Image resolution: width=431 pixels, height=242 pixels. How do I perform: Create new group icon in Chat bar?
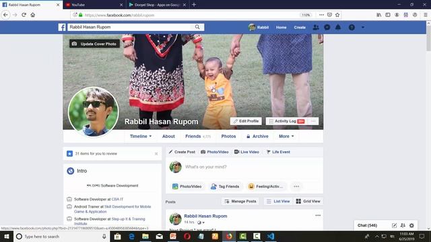click(403, 225)
